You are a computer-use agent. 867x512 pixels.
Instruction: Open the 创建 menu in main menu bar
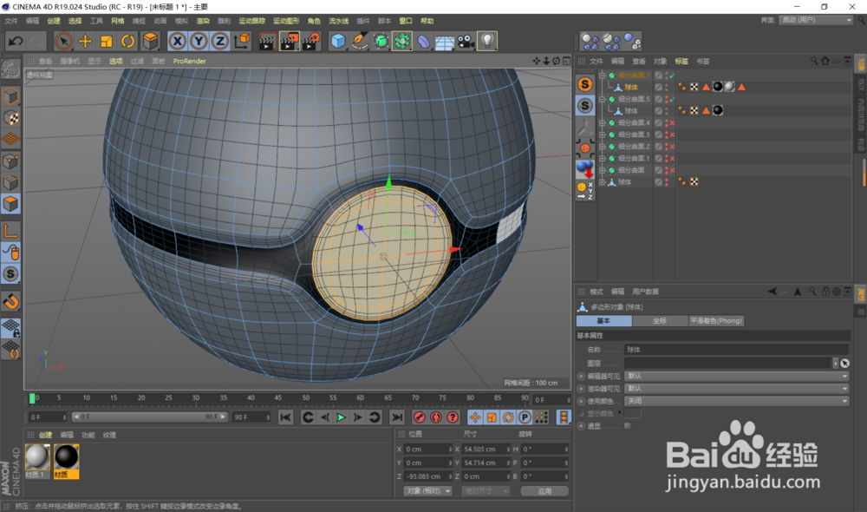pos(54,21)
